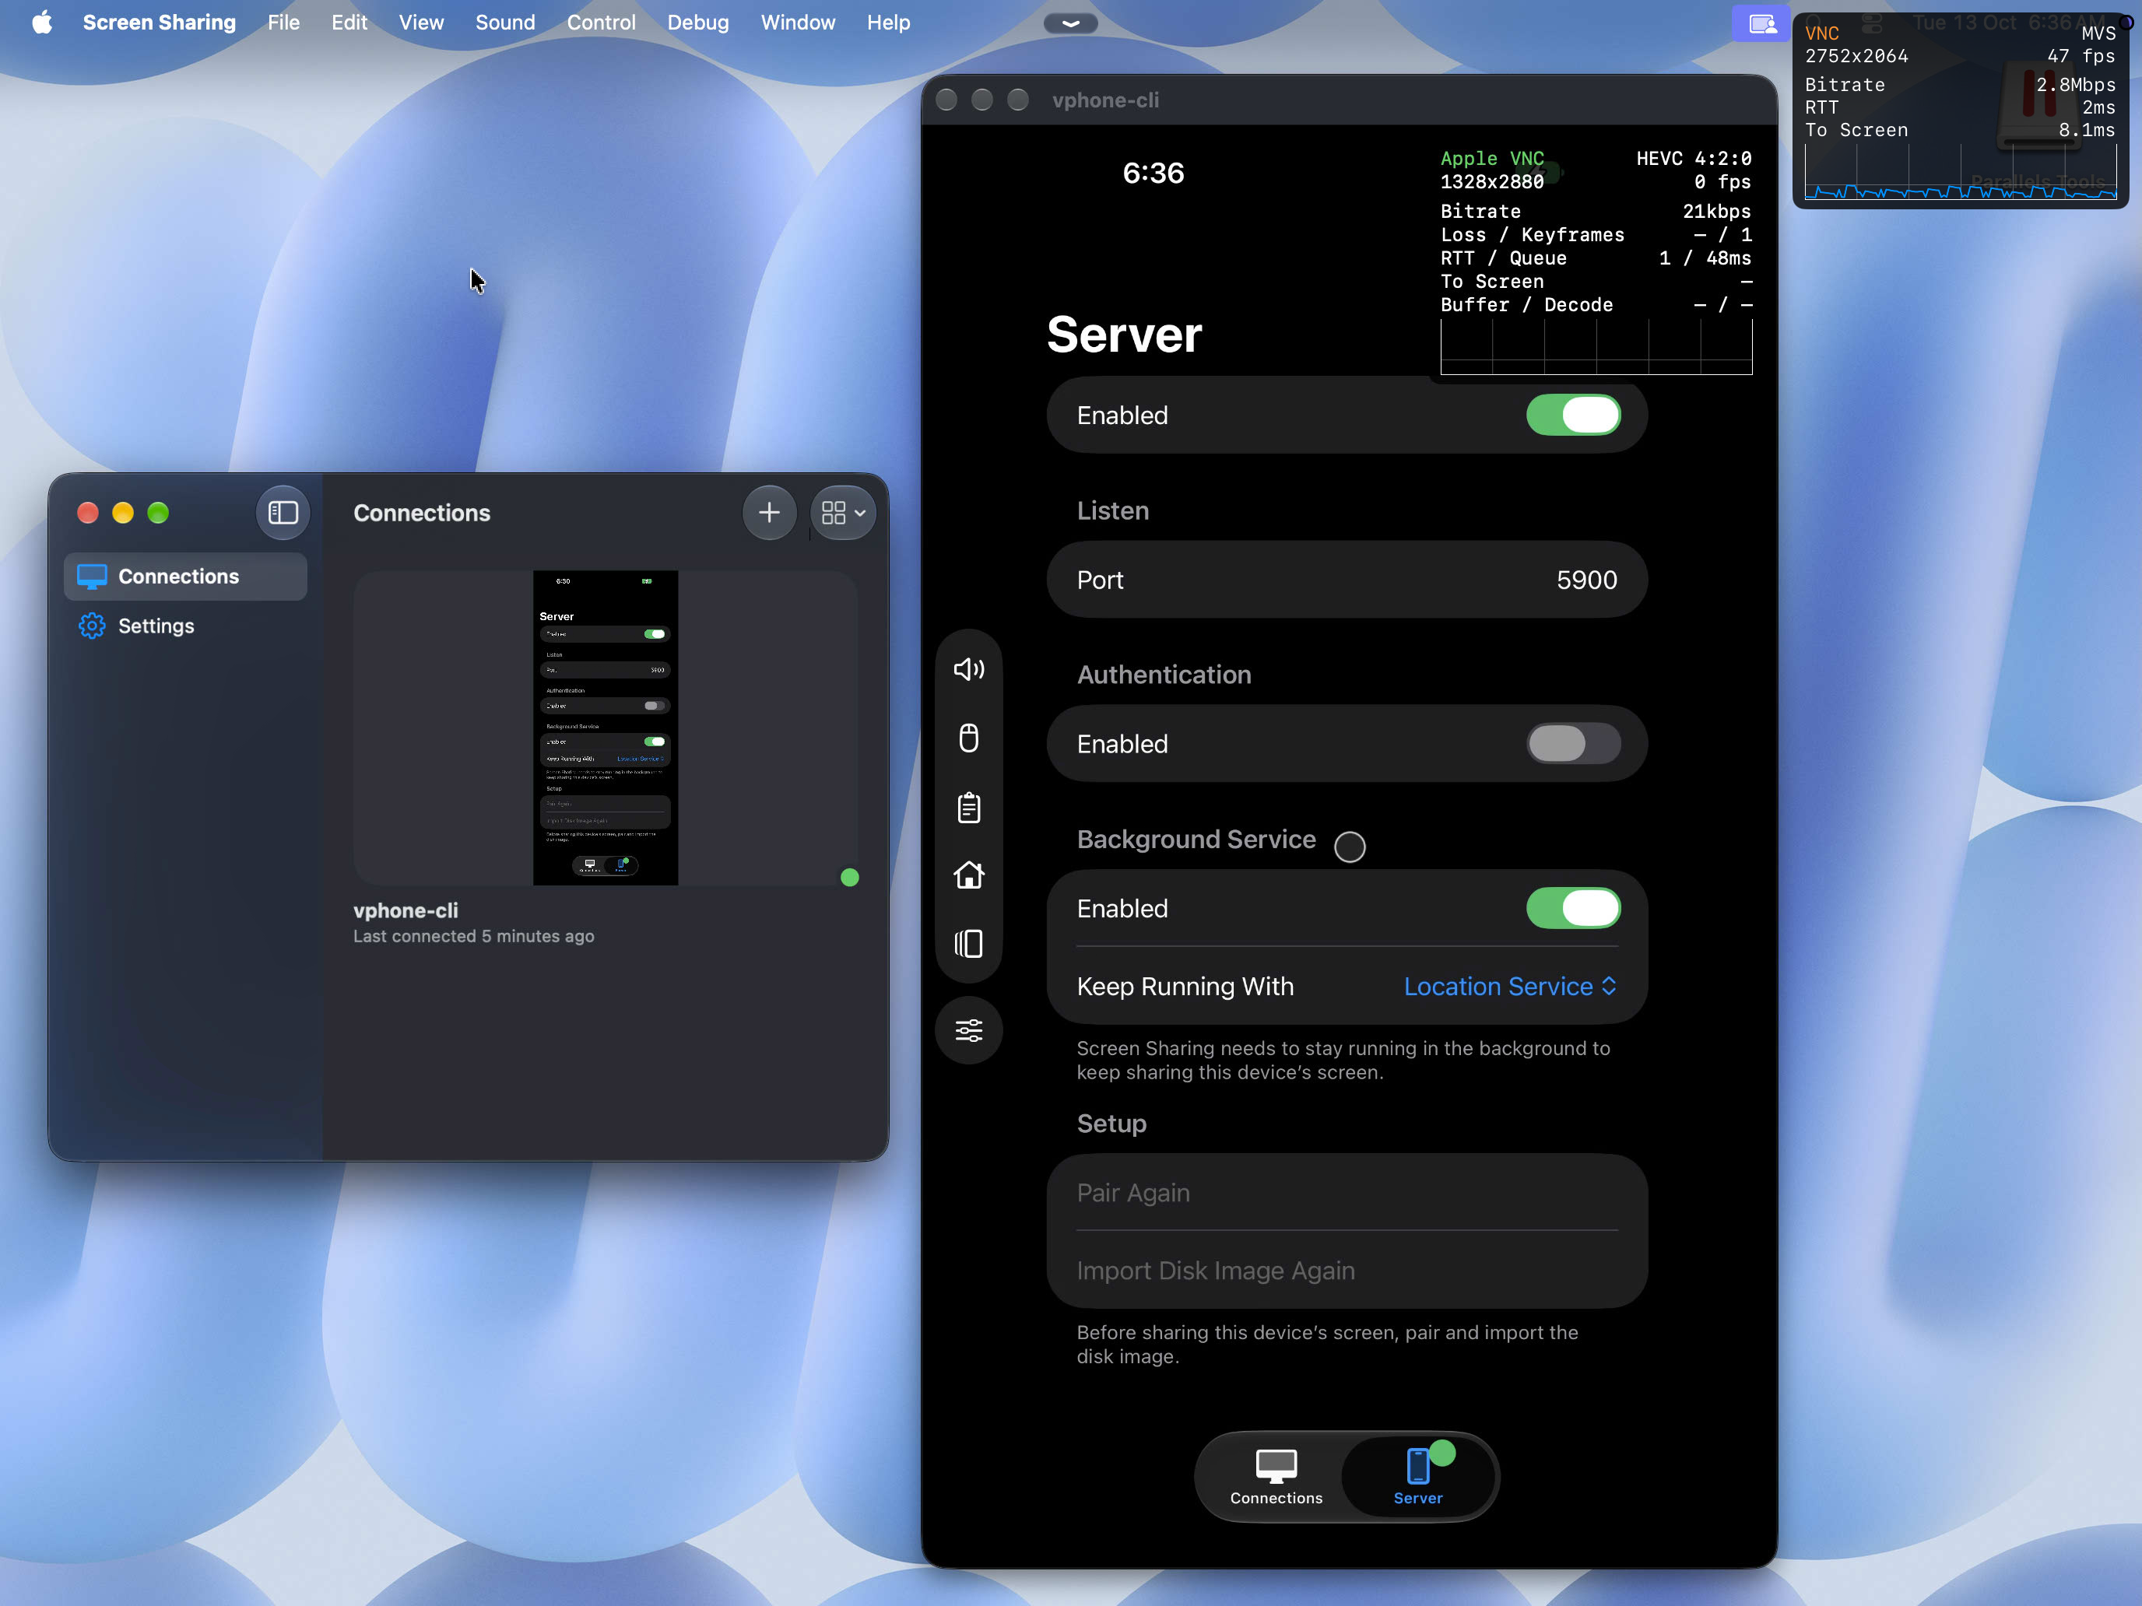Open Settings in the sidebar
2142x1606 pixels.
pyautogui.click(x=186, y=626)
